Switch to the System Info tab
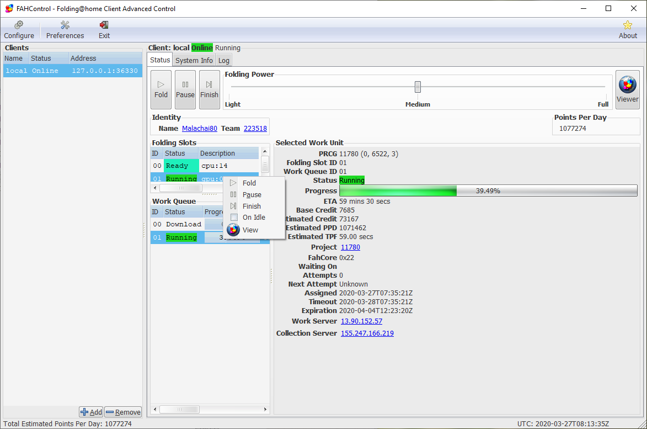The width and height of the screenshot is (647, 429). coord(194,60)
